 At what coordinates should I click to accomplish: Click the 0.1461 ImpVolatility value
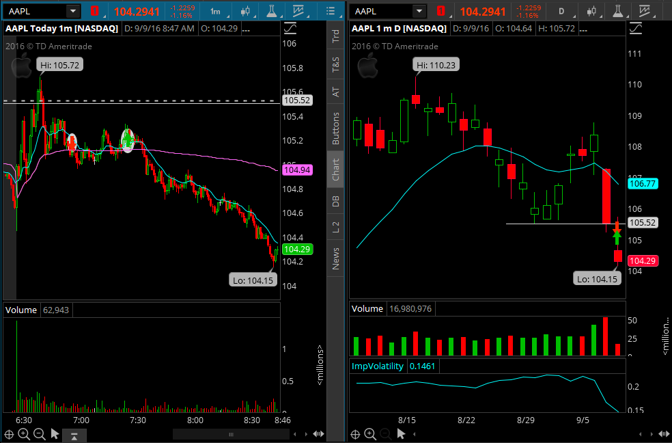click(422, 366)
